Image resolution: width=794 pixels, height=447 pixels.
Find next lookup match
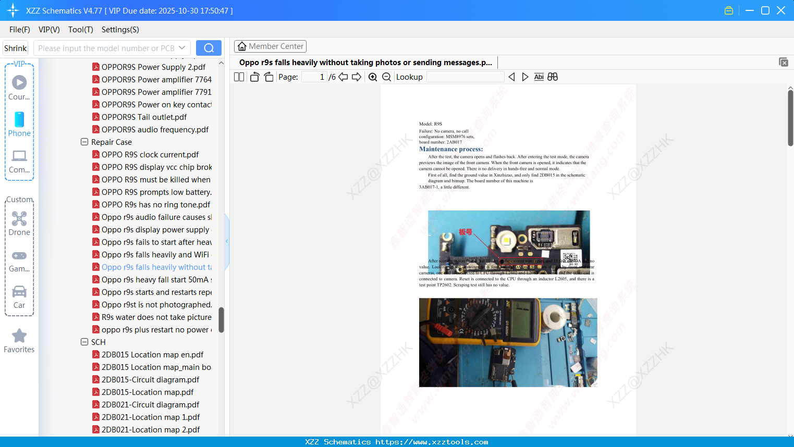tap(525, 77)
